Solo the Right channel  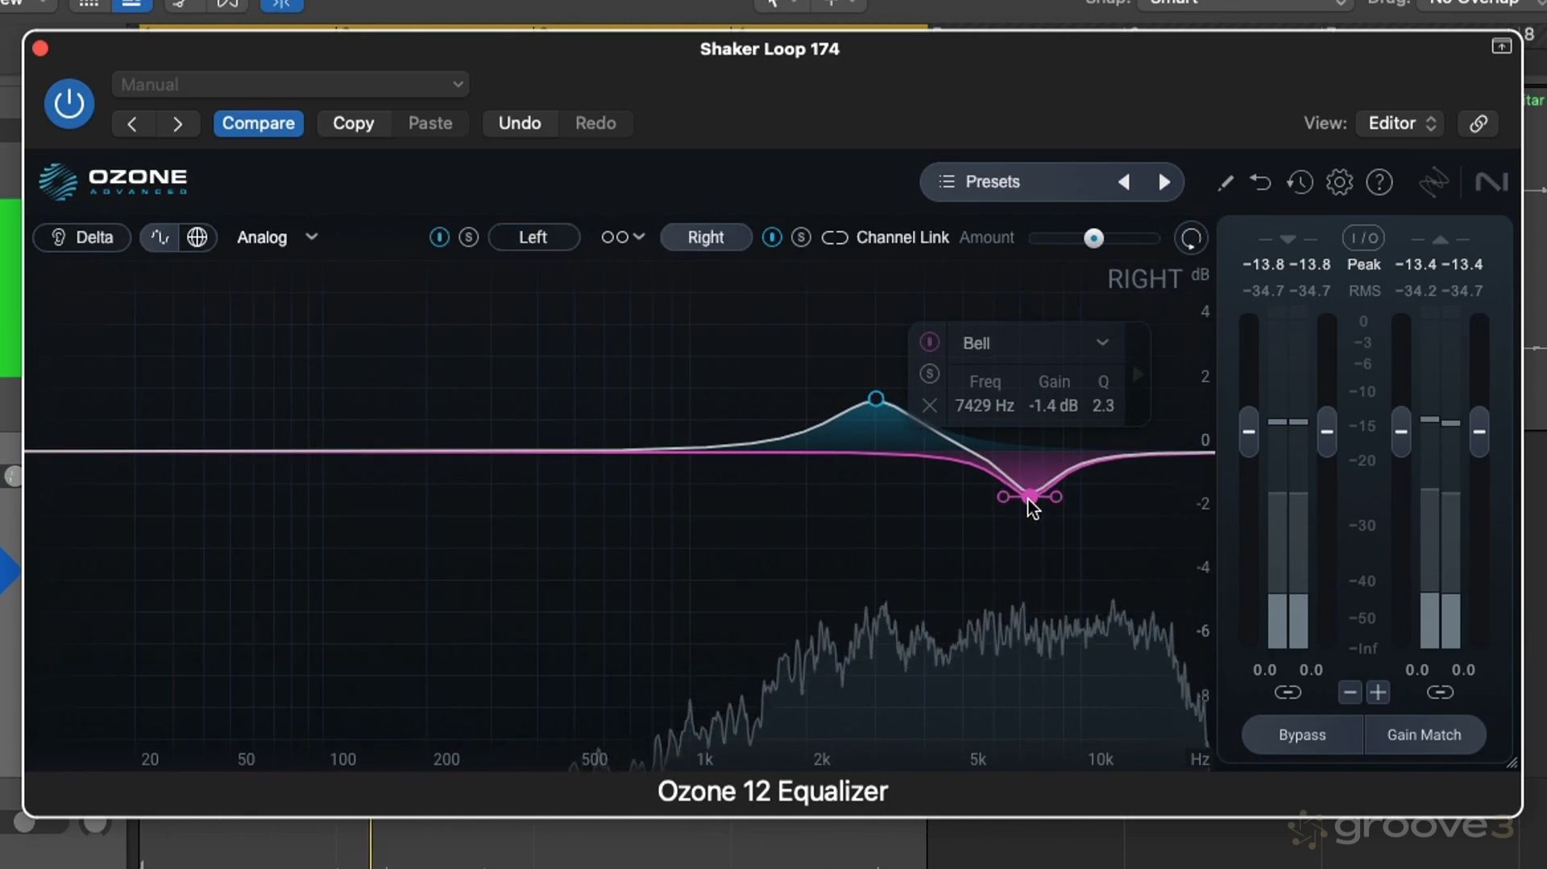pos(801,238)
